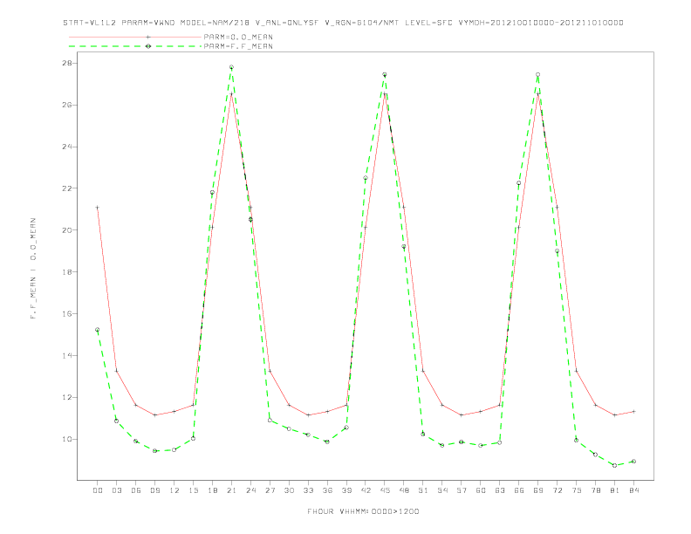This screenshot has height=534, width=691.
Task: Click the chart title line beginning STAT=VLIL2
Action: pos(343,23)
